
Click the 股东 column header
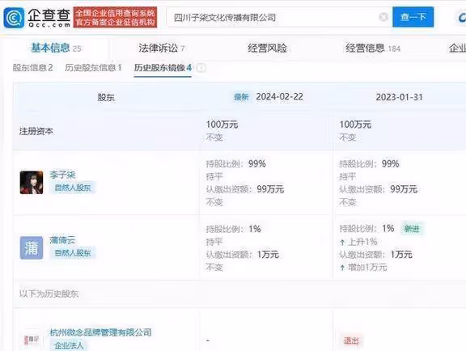coord(106,98)
